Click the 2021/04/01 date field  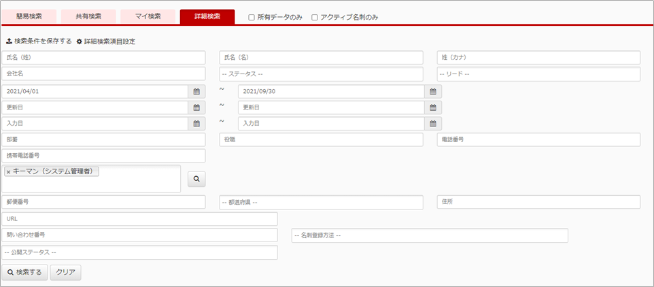pos(94,92)
